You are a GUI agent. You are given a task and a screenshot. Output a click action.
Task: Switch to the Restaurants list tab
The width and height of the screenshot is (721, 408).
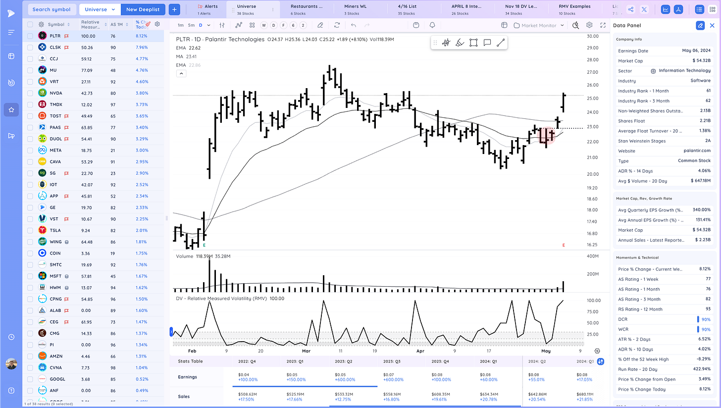tap(306, 9)
